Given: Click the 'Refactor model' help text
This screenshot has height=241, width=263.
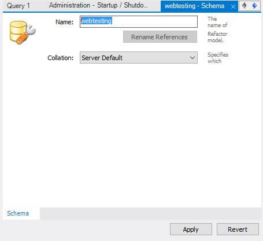Looking at the screenshot, I should (217, 37).
